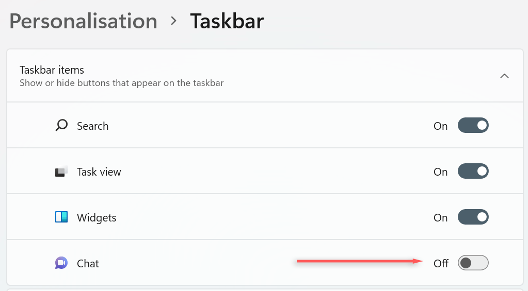Click the Taskbar items header
528x291 pixels.
[x=52, y=70]
